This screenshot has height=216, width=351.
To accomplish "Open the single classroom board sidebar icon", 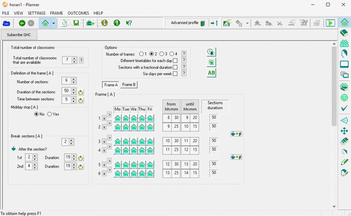I will pyautogui.click(x=345, y=64).
